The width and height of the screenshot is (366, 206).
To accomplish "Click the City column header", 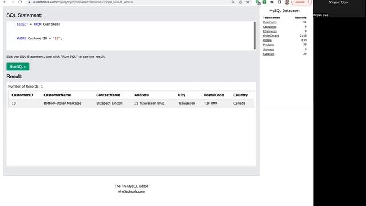I will click(x=182, y=95).
